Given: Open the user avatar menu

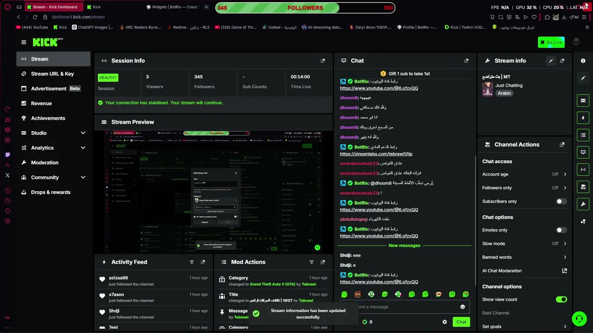Looking at the screenshot, I should point(576,42).
